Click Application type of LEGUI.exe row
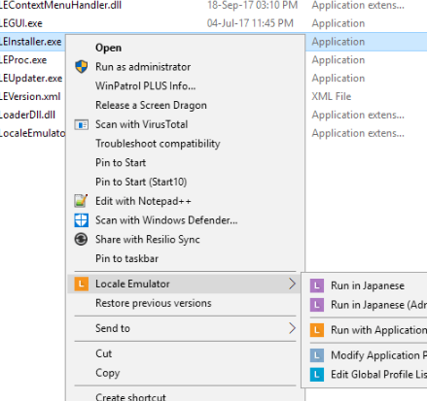Viewport: 427px width, 401px height. [338, 23]
